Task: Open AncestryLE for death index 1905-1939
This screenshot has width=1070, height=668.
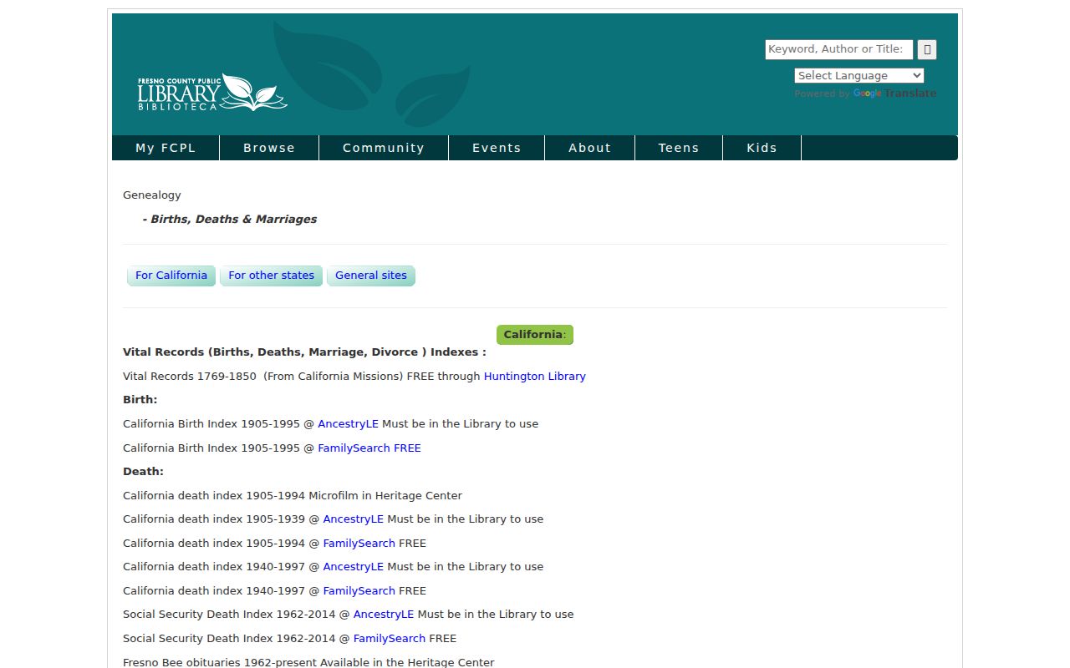Action: 353,519
